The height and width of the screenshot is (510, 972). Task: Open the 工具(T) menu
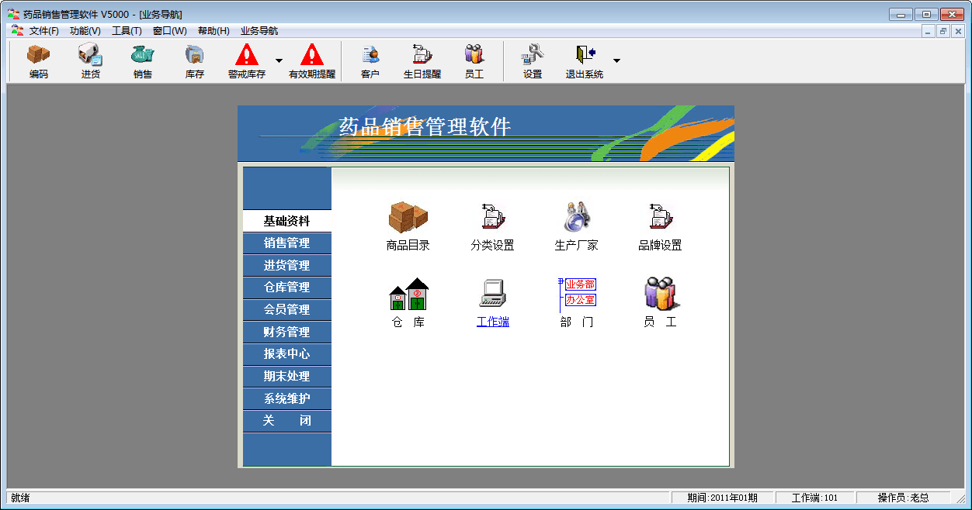point(127,31)
